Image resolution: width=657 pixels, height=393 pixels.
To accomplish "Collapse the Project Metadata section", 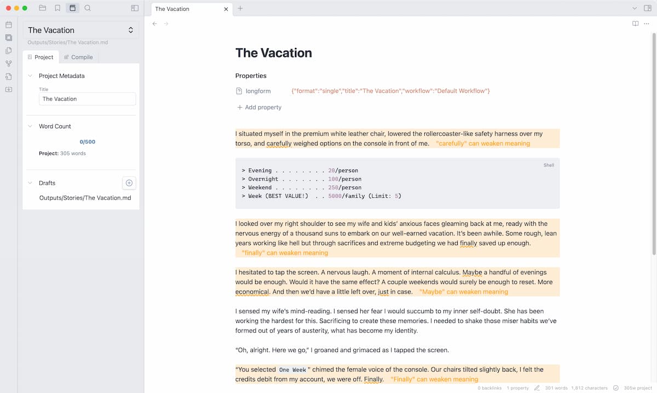I will coord(30,76).
